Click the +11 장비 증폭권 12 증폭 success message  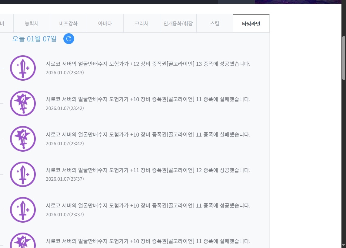(x=148, y=170)
